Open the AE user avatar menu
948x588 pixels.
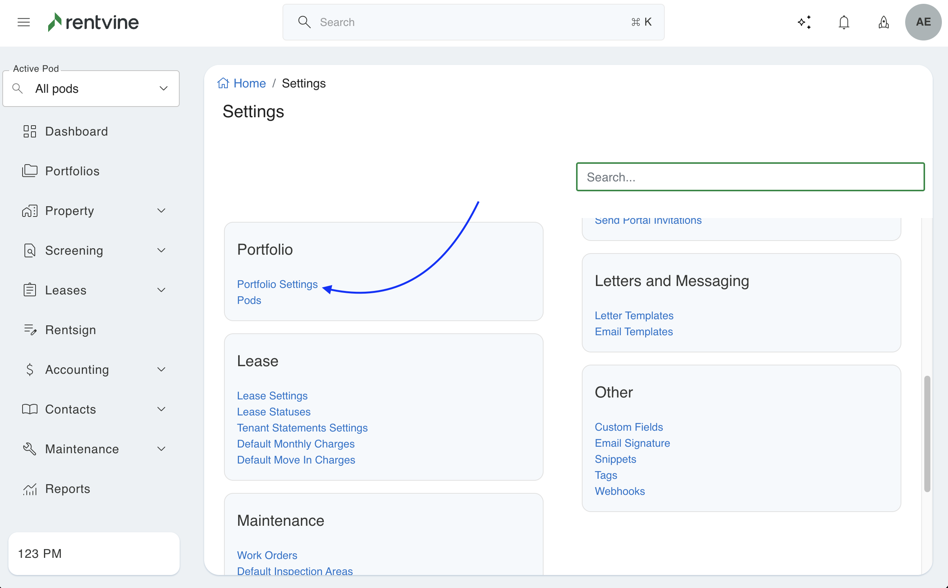point(923,22)
